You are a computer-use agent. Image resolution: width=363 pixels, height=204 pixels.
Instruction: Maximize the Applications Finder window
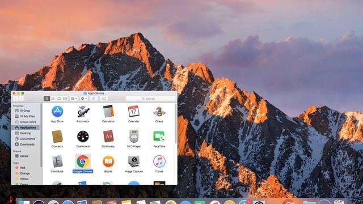(x=23, y=93)
